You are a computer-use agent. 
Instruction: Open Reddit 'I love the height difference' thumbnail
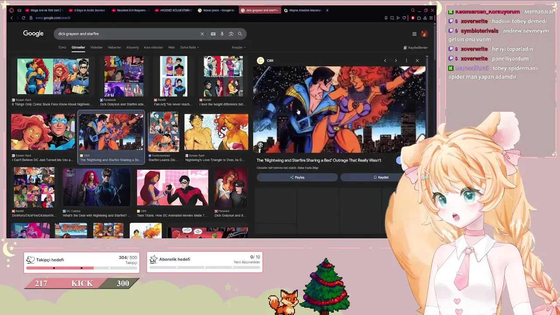click(x=223, y=76)
